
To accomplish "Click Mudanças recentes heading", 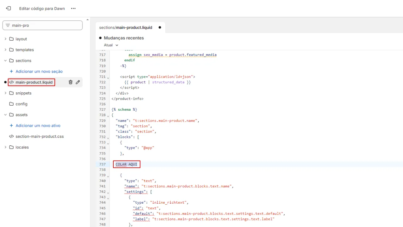I will tap(124, 38).
